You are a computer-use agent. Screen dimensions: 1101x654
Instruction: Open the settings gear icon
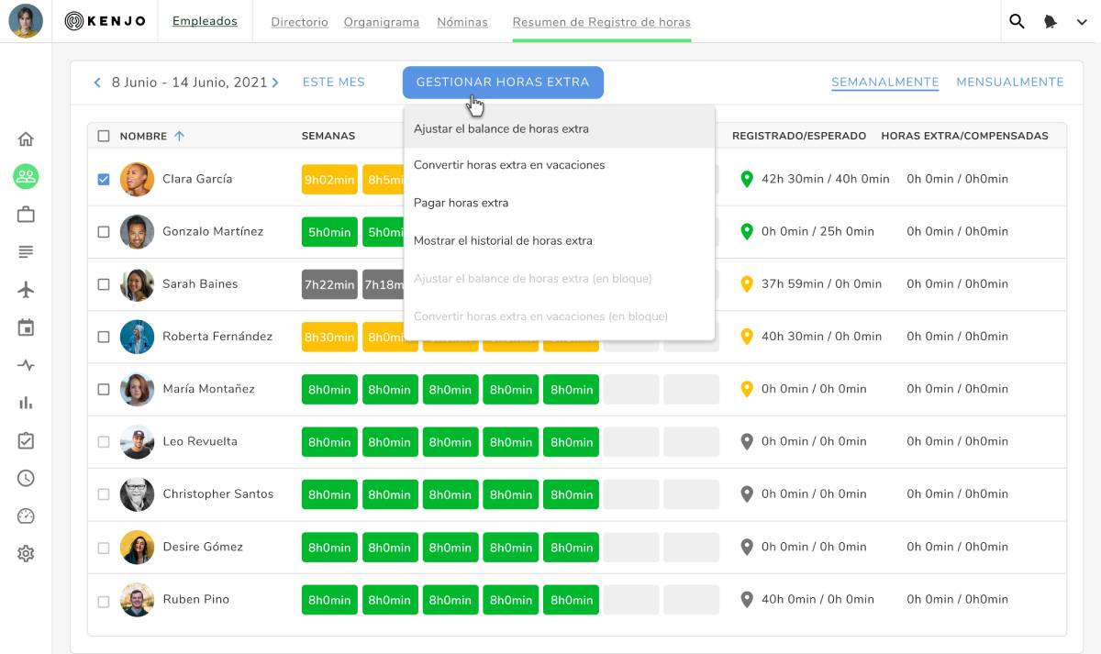(26, 553)
